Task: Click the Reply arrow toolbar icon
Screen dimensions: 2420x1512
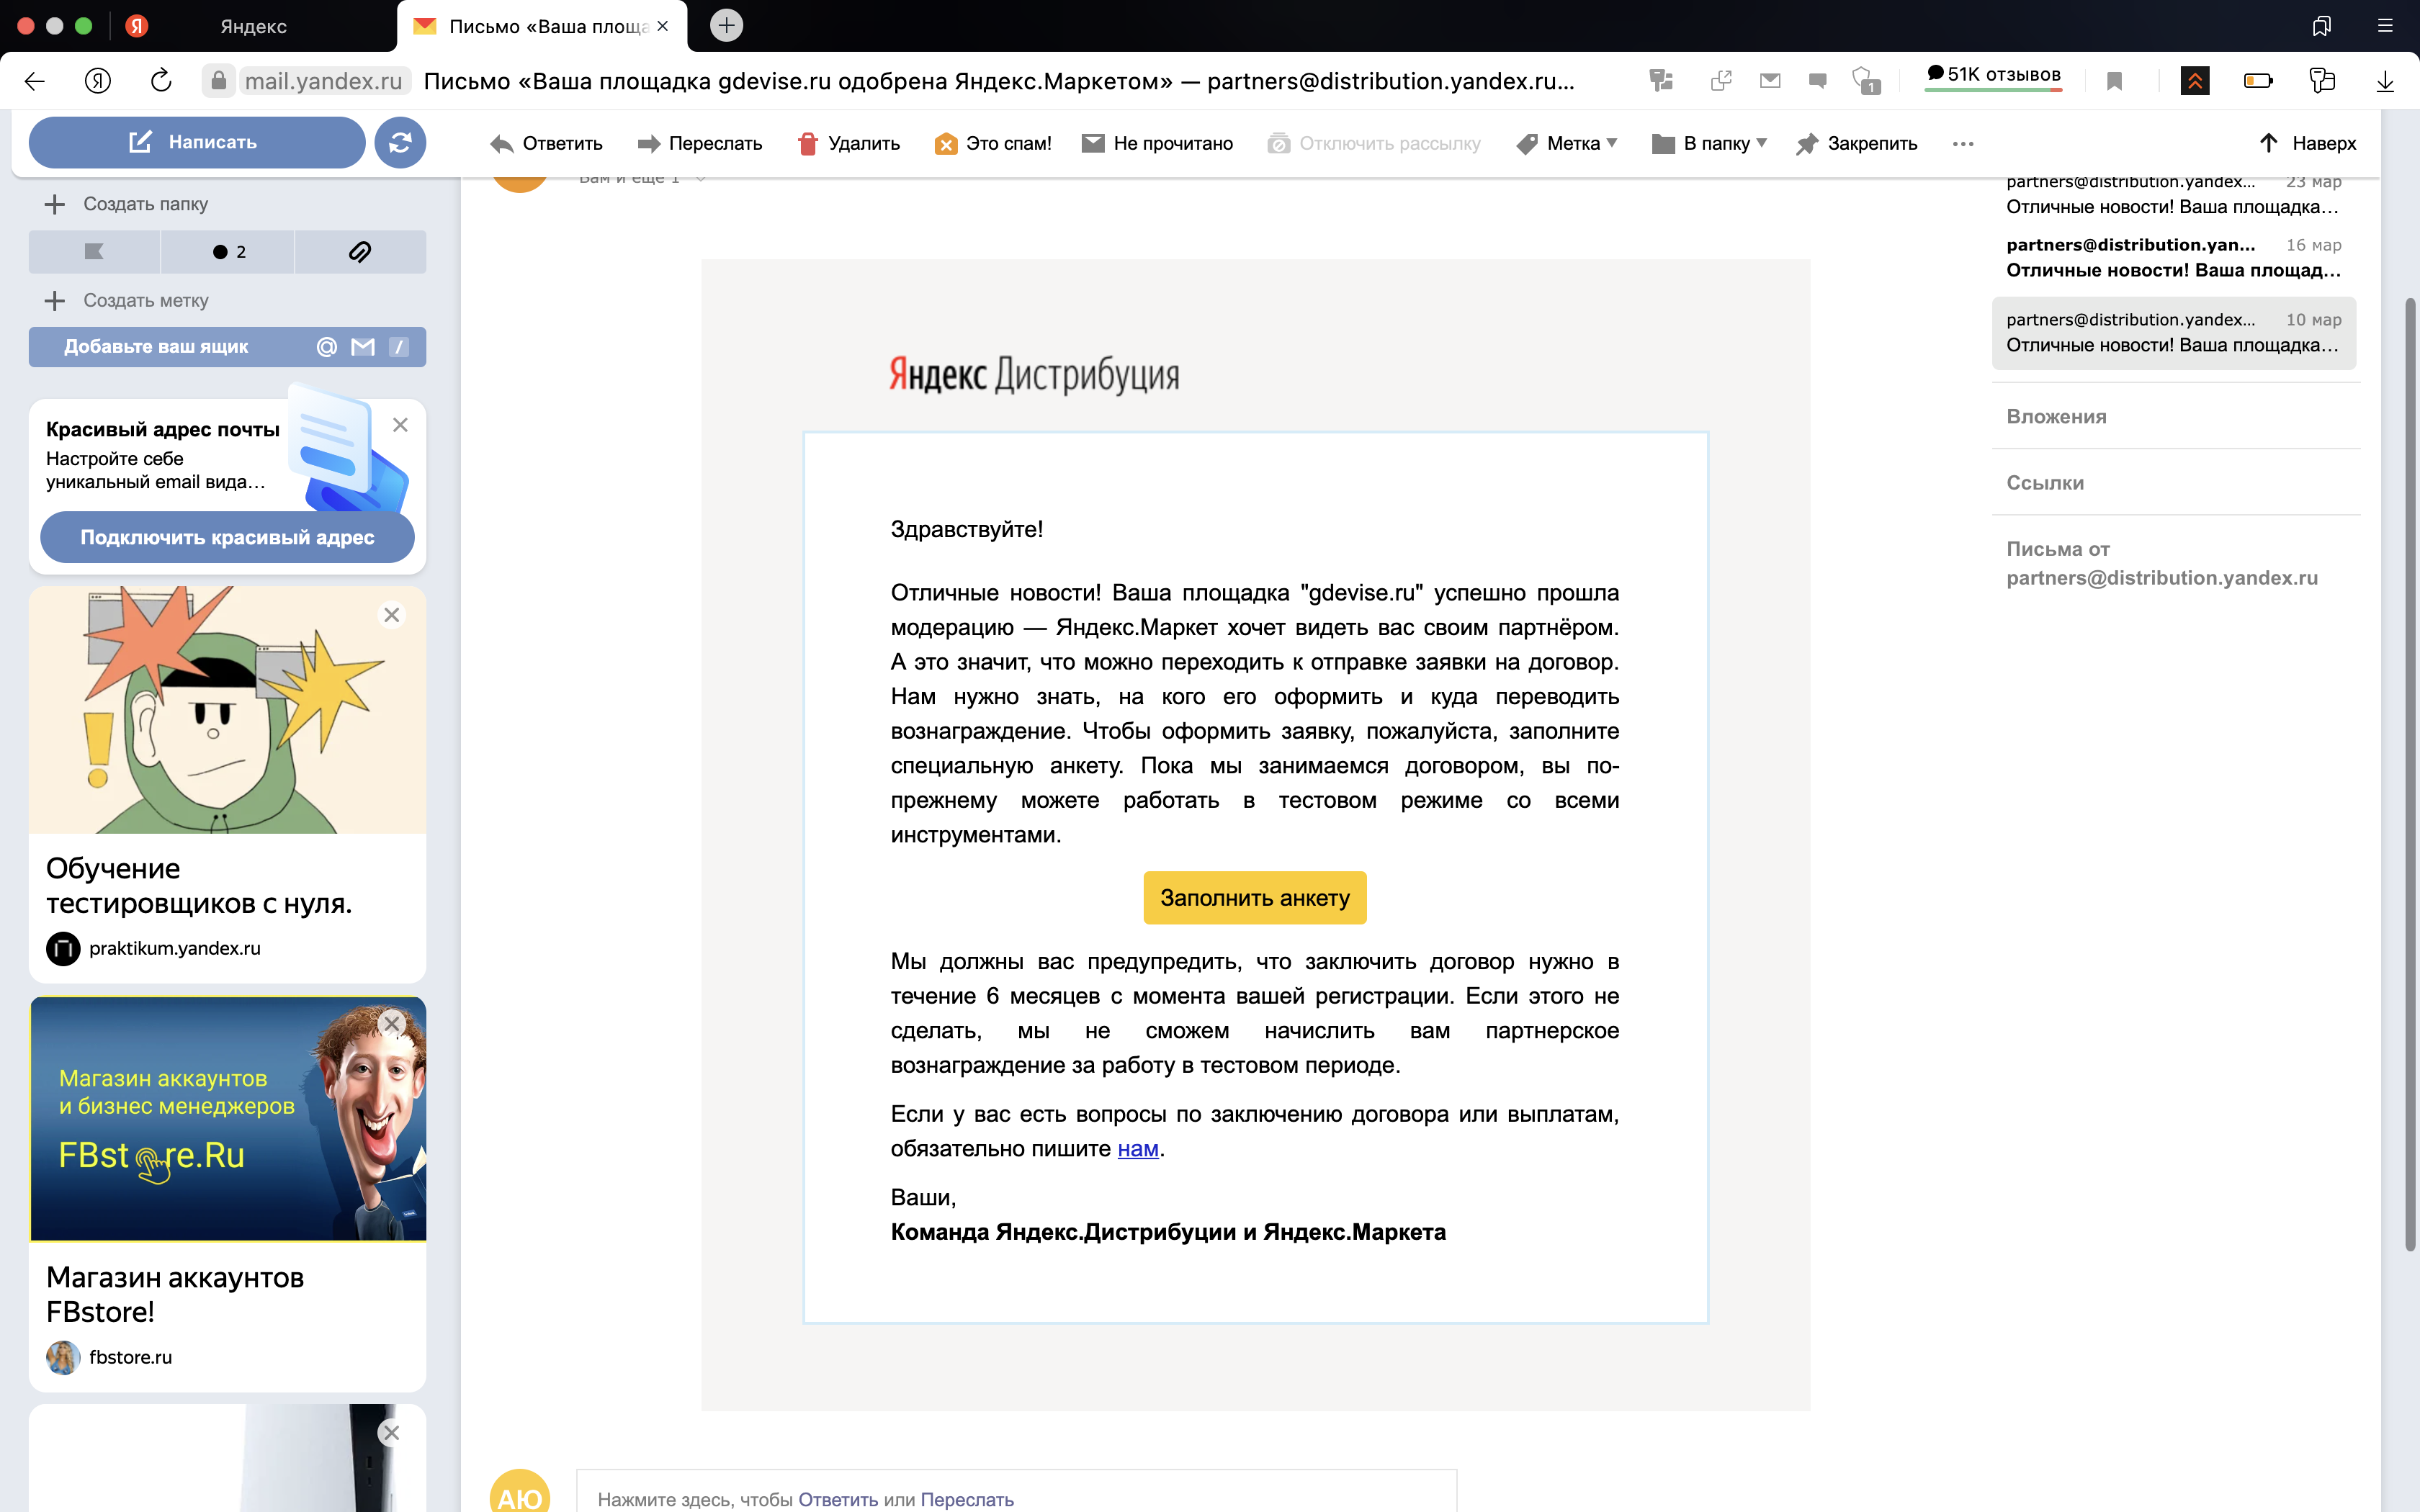Action: pyautogui.click(x=502, y=144)
